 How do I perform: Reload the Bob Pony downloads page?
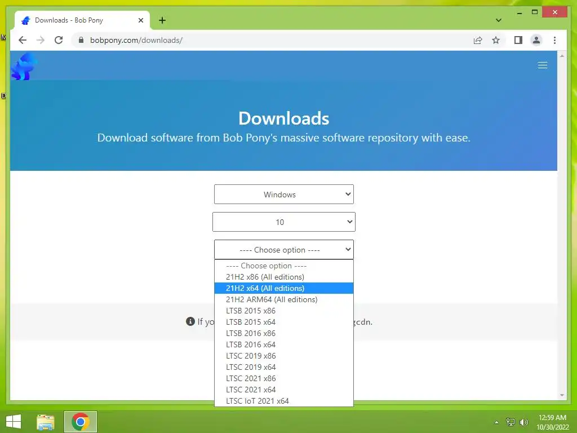(x=59, y=40)
